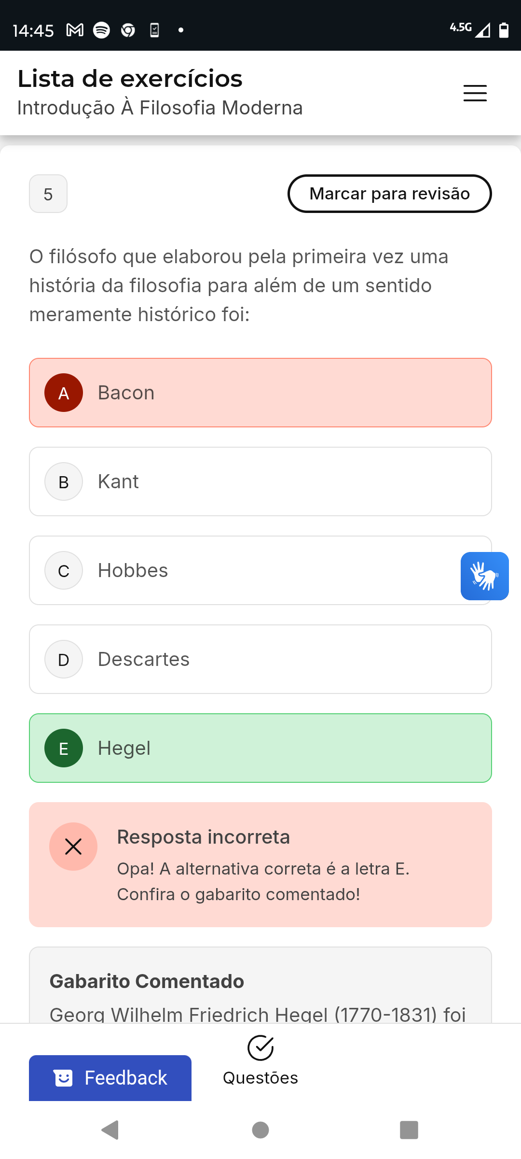Open the Feedback button
521x1159 pixels.
coord(110,1078)
